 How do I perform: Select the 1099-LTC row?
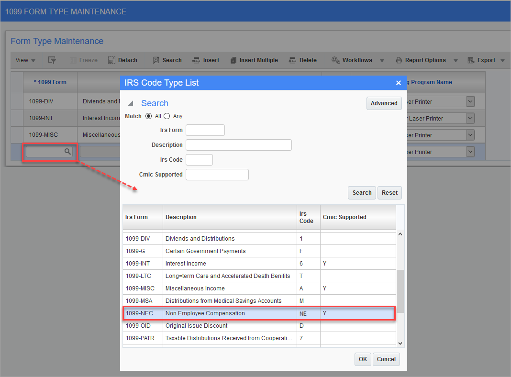coord(259,276)
